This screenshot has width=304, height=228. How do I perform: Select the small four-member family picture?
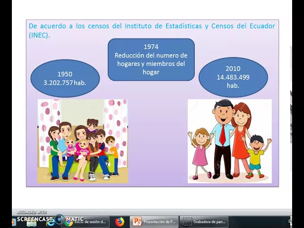click(229, 141)
